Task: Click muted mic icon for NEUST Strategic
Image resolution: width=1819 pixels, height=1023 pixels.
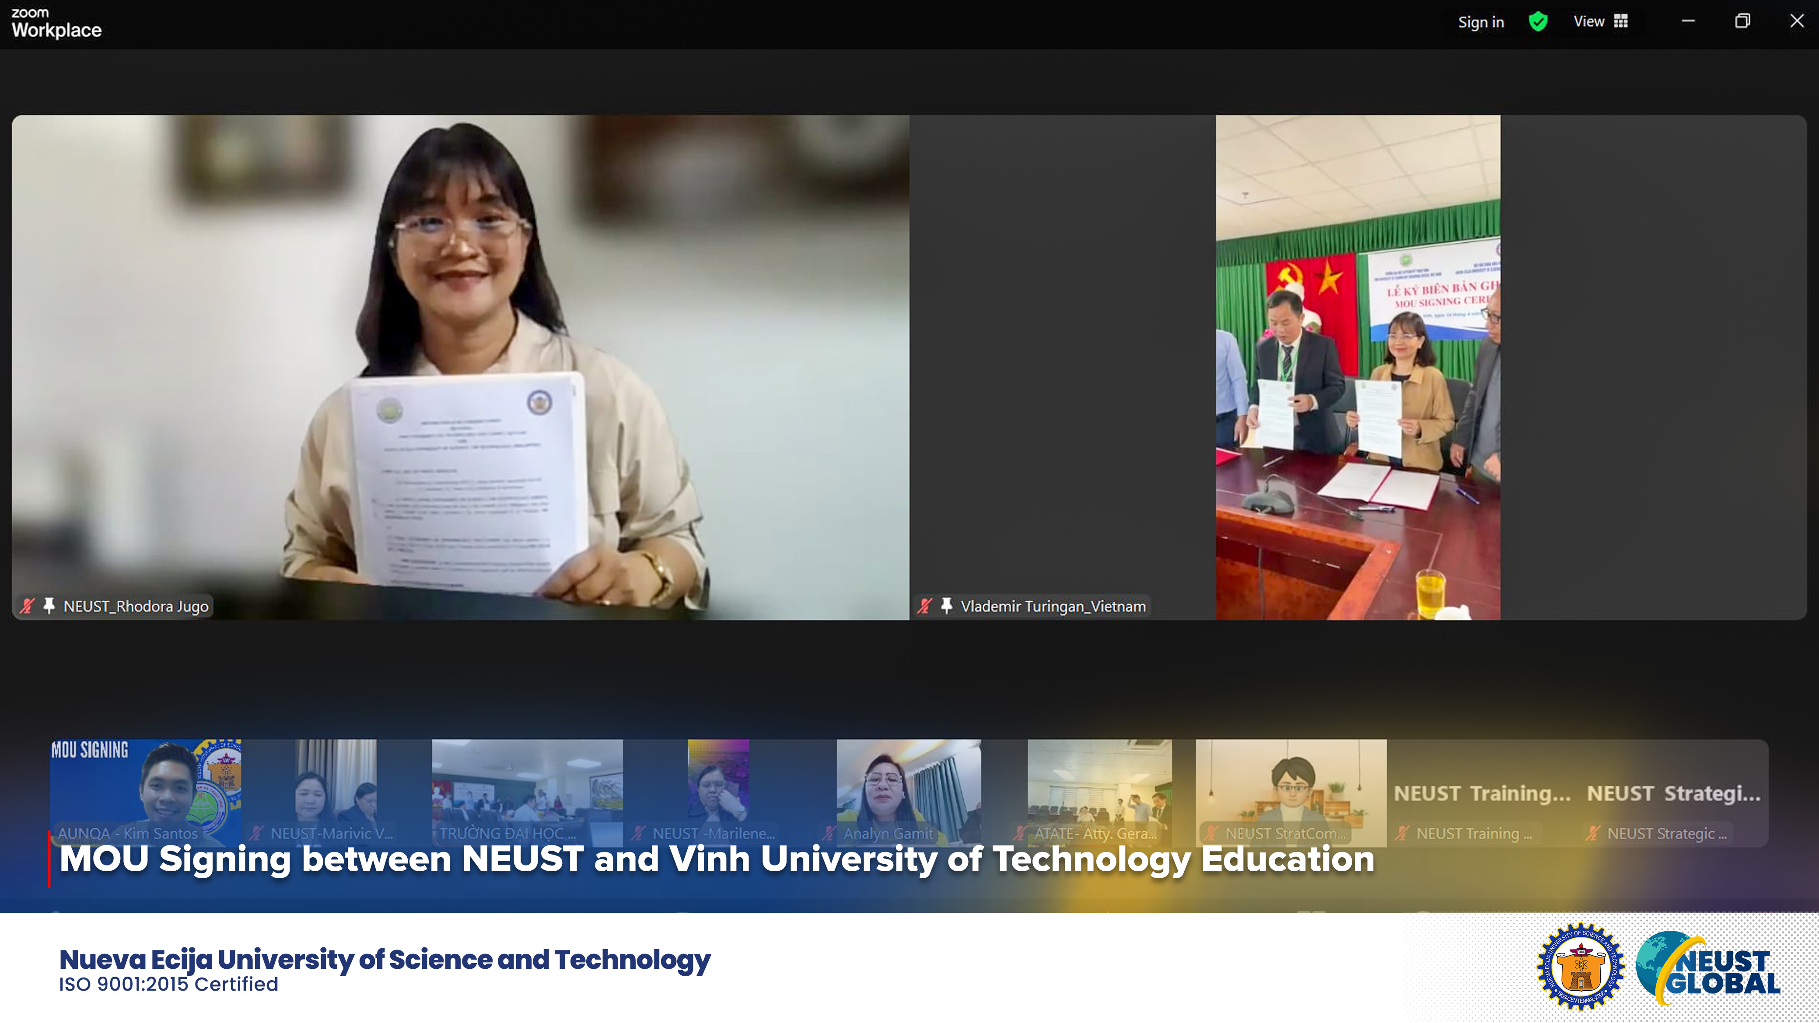Action: 1593,834
